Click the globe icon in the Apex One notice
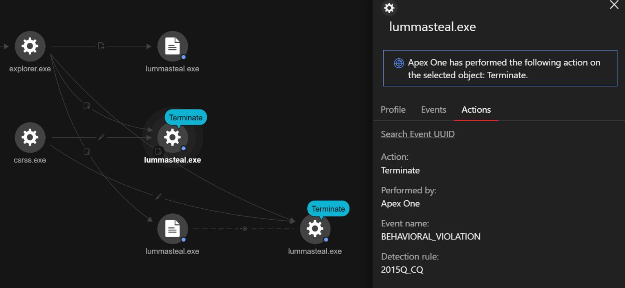Screen dimensions: 625x288 click(399, 63)
